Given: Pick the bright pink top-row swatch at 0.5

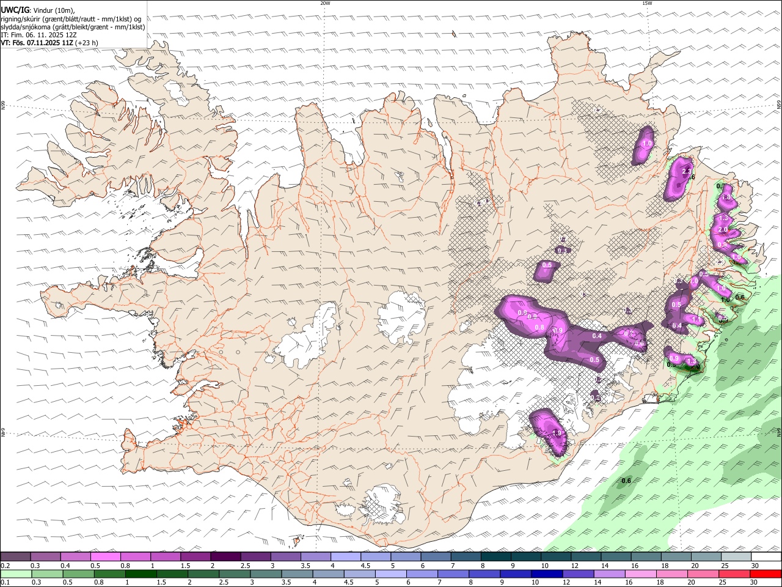Looking at the screenshot, I should [105, 557].
